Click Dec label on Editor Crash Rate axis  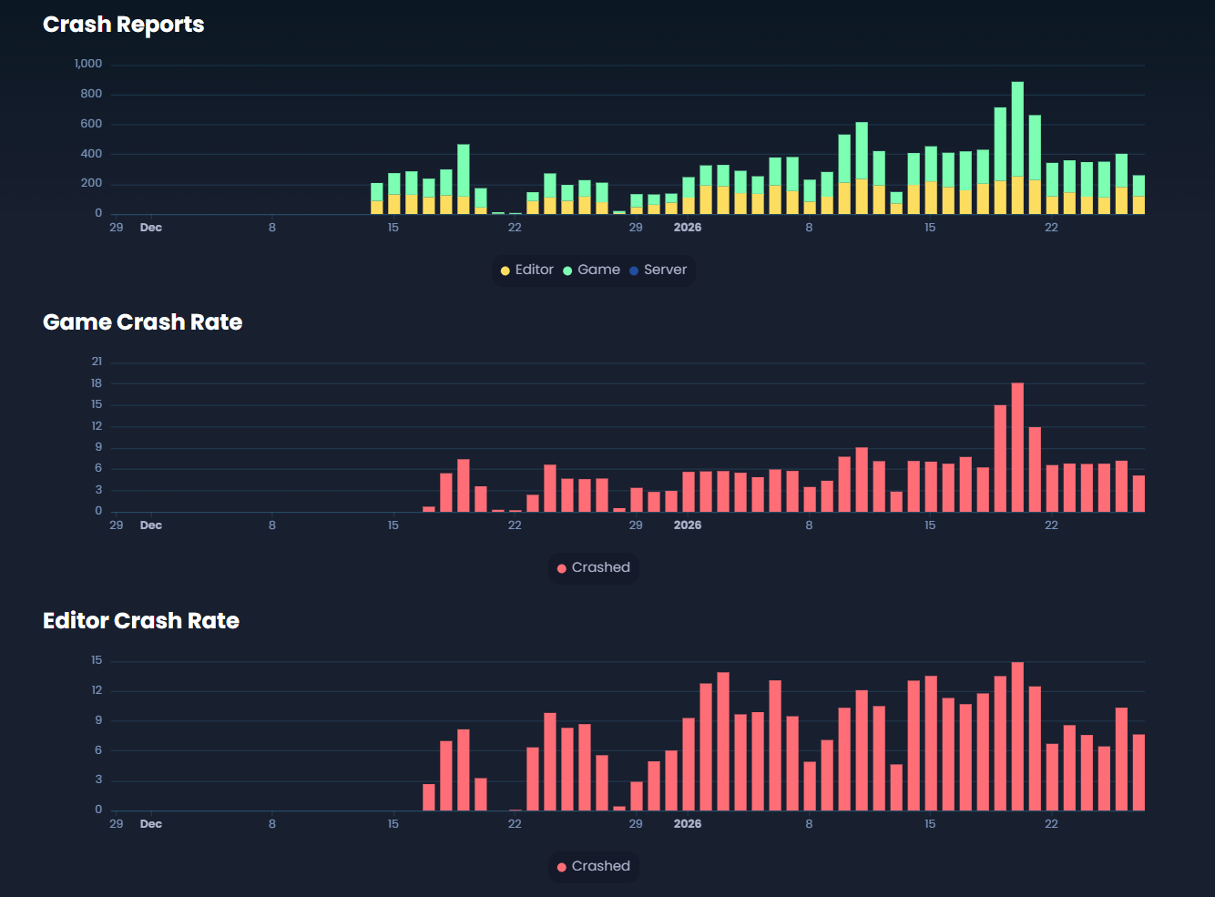[x=151, y=824]
